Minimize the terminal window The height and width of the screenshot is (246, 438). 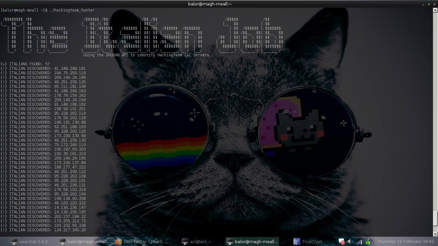pos(423,4)
